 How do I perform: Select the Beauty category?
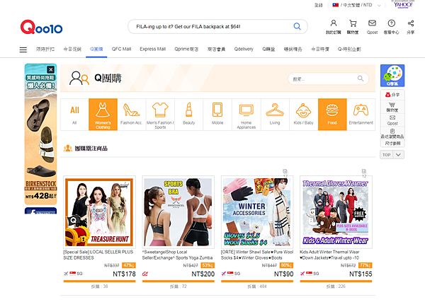coord(189,115)
